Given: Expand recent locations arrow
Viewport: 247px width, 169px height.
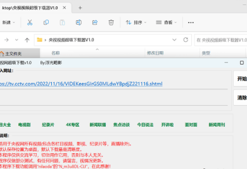Looking at the screenshot, I should point(17,40).
